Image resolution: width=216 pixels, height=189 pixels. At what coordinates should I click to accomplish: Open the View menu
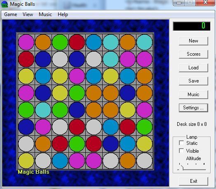click(28, 14)
